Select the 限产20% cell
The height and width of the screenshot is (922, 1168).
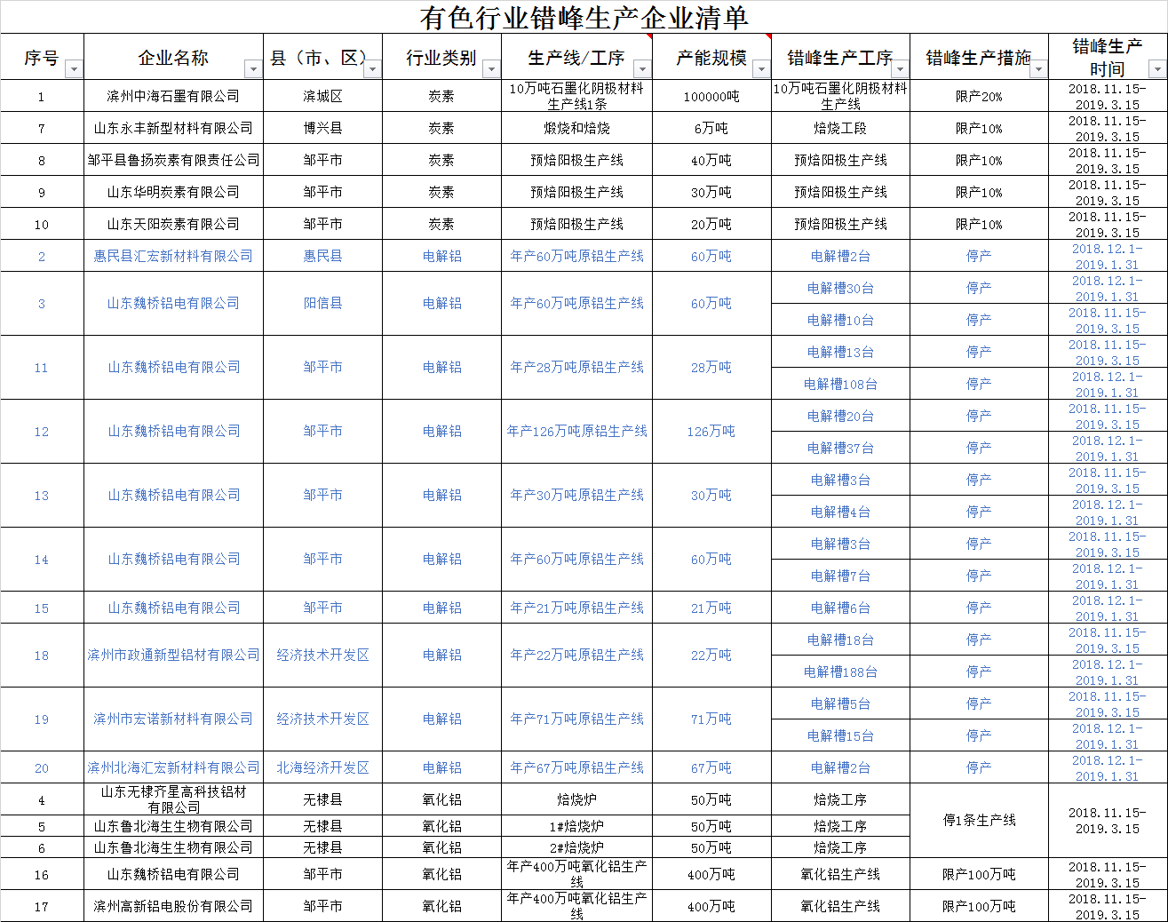click(979, 96)
